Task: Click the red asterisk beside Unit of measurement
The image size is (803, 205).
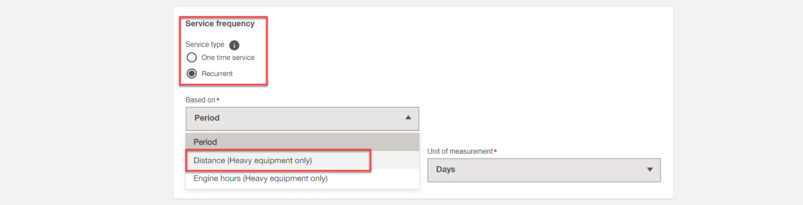Action: [495, 151]
